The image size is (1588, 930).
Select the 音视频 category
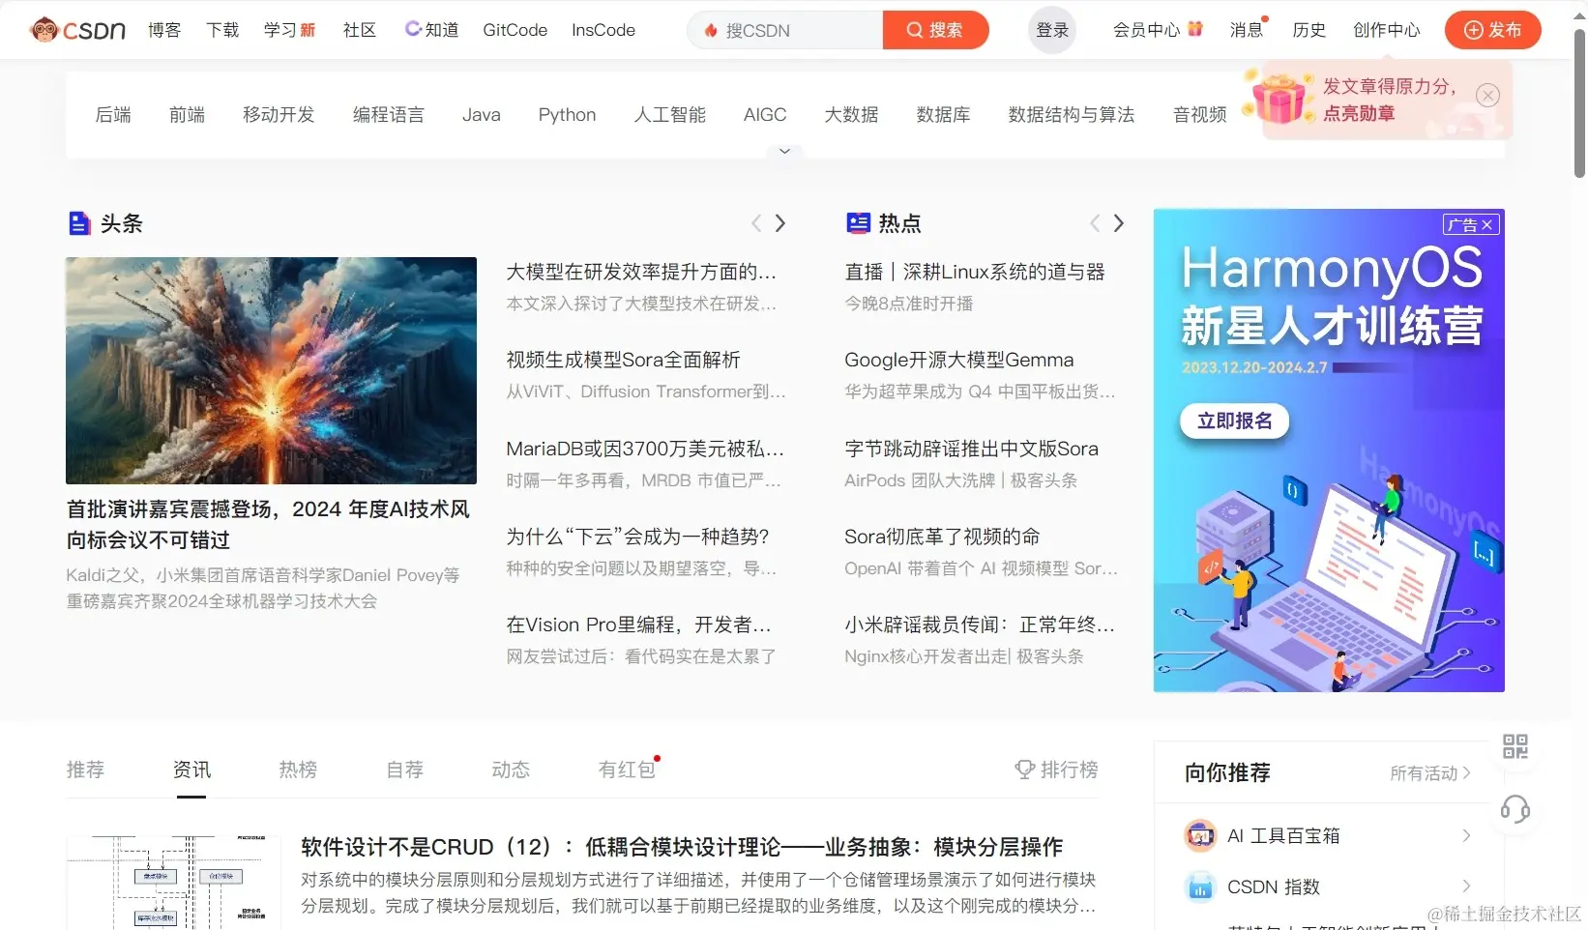coord(1200,115)
